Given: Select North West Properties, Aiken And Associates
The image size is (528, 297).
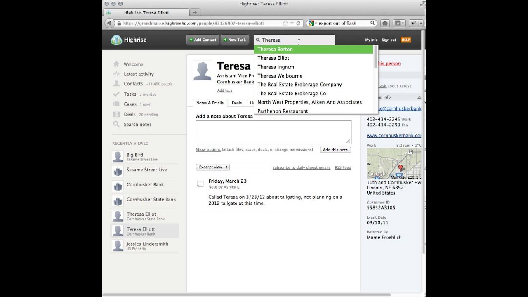Looking at the screenshot, I should (x=313, y=102).
